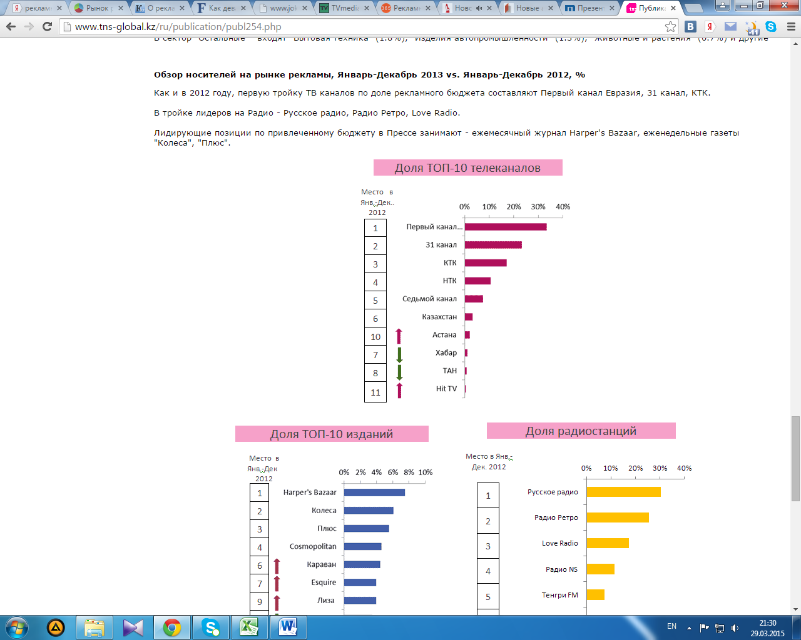
Task: Show hidden system tray icons
Action: [x=689, y=627]
